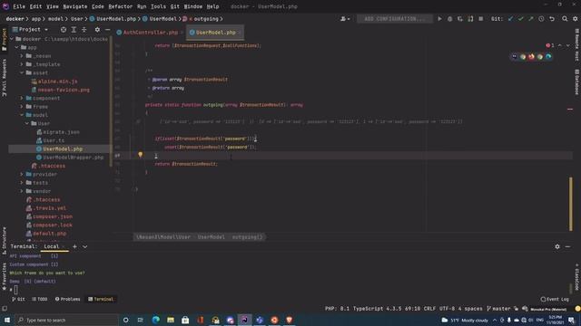This screenshot has width=581, height=326.
Task: Open the TODO tool window
Action: click(x=40, y=299)
